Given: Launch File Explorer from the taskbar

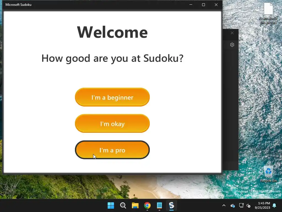Looking at the screenshot, I should tap(135, 205).
